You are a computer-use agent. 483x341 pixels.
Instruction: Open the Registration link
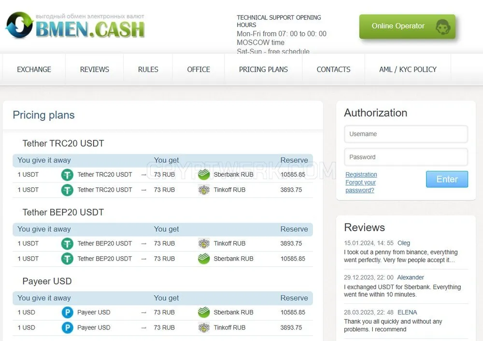coord(361,174)
